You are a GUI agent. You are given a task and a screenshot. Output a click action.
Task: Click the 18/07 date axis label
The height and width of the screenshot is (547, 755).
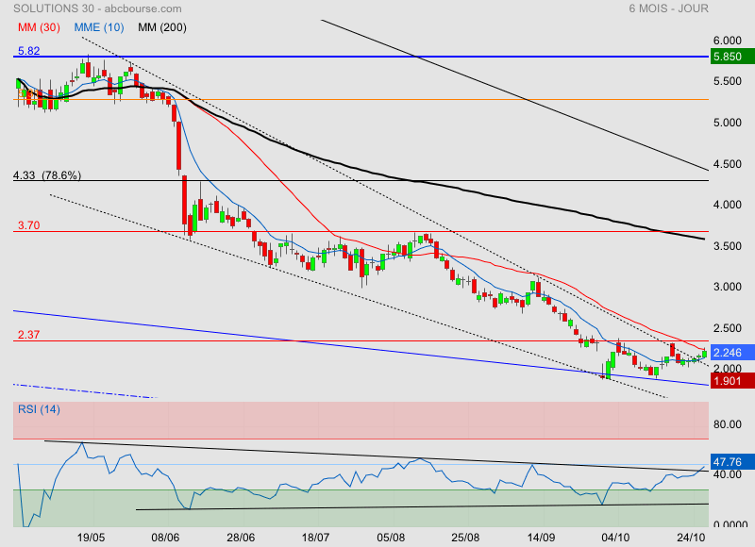point(315,537)
